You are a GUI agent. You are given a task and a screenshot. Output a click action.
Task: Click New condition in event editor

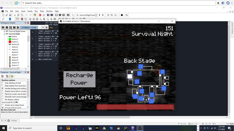pos(45,59)
